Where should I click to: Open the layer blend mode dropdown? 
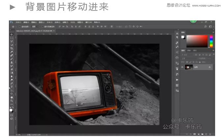point(189,58)
